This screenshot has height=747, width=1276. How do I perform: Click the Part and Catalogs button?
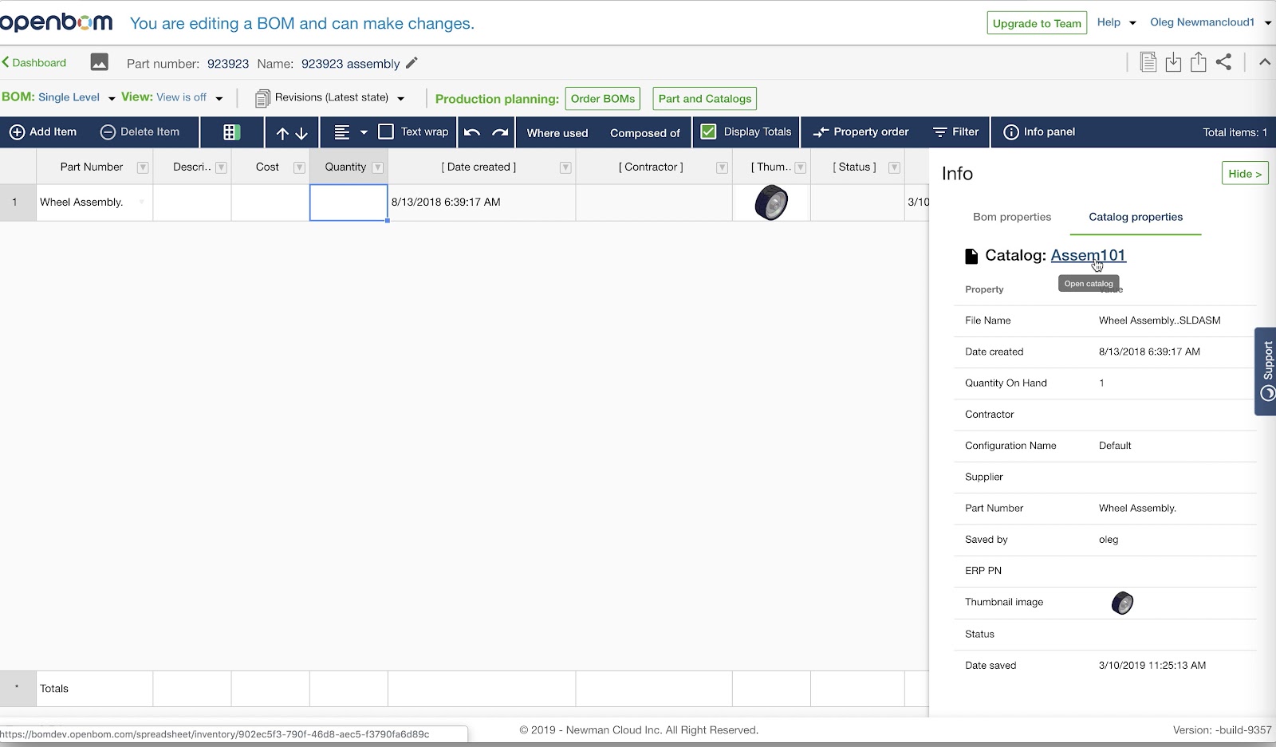point(705,99)
